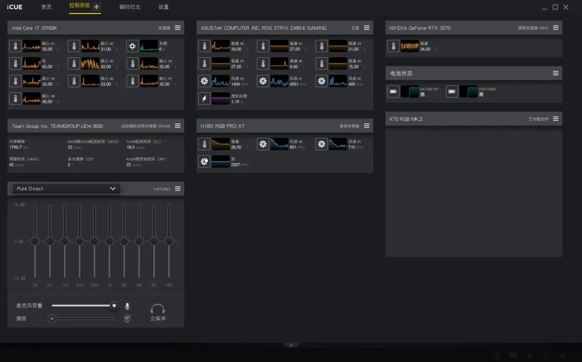Image resolution: width=582 pixels, height=362 pixels.
Task: Open K70 RGB MK.2 widget menu
Action: click(x=556, y=119)
